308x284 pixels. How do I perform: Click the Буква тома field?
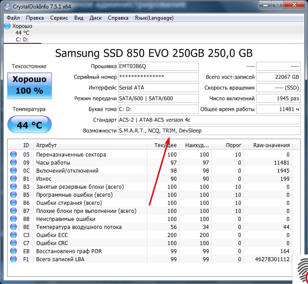point(158,109)
